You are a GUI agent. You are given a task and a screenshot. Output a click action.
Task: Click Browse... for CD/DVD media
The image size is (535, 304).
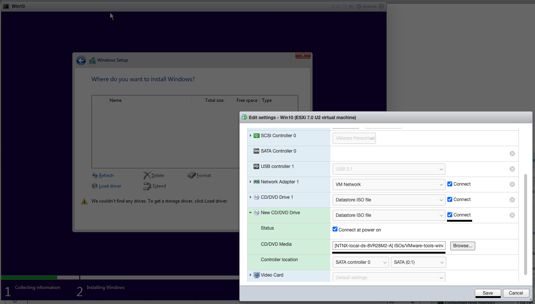click(463, 246)
